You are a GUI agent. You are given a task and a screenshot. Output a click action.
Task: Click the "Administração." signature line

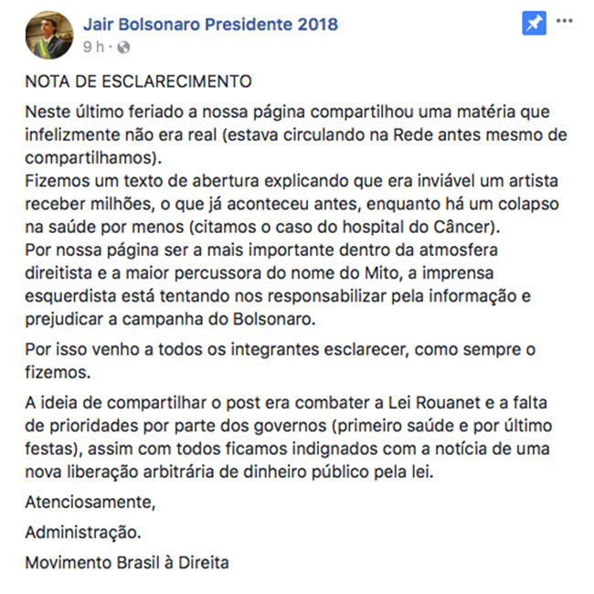click(84, 531)
